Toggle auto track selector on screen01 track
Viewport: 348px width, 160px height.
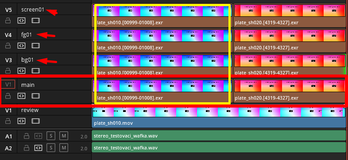(21, 21)
